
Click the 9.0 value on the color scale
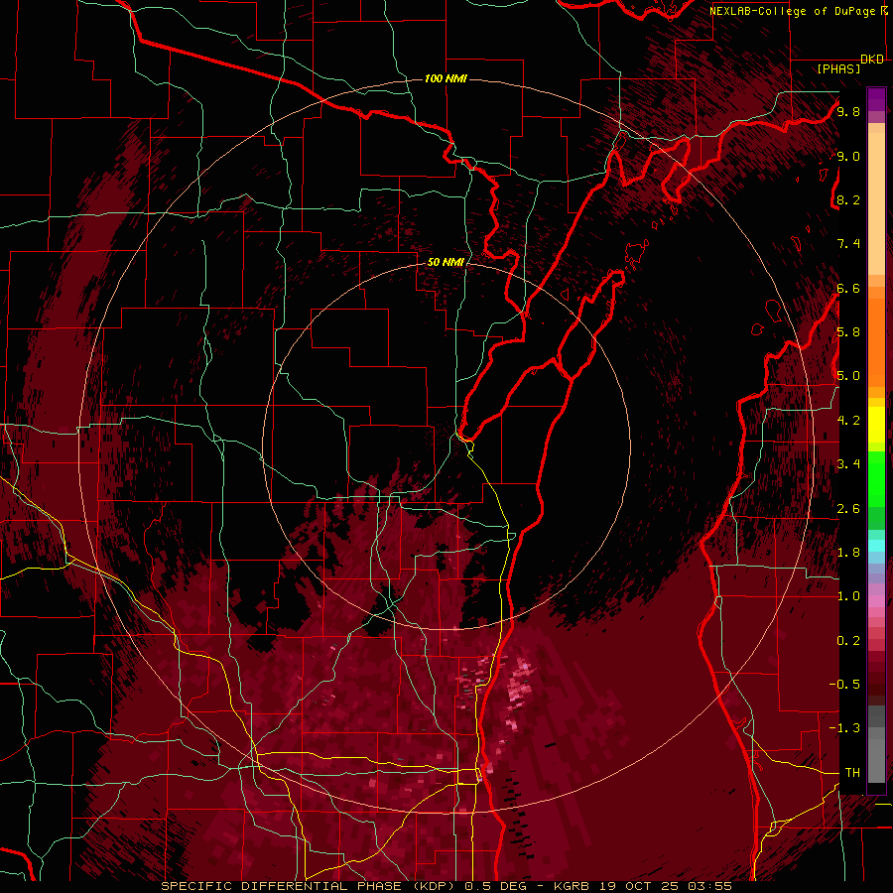point(848,156)
